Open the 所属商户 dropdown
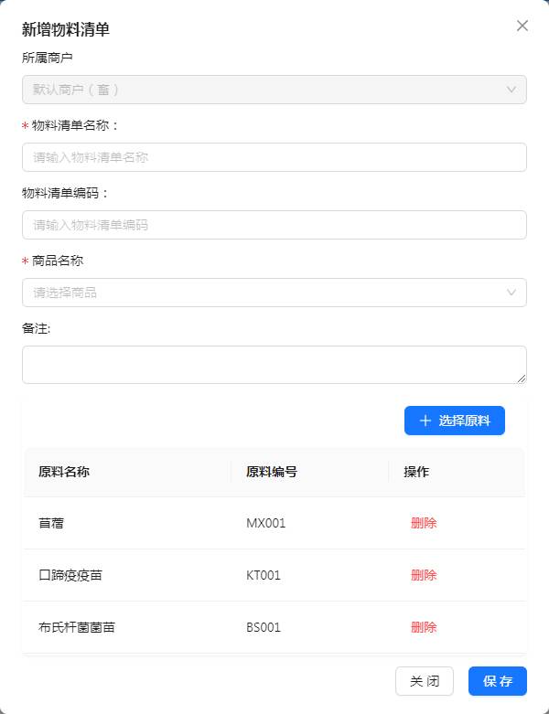 click(x=274, y=90)
